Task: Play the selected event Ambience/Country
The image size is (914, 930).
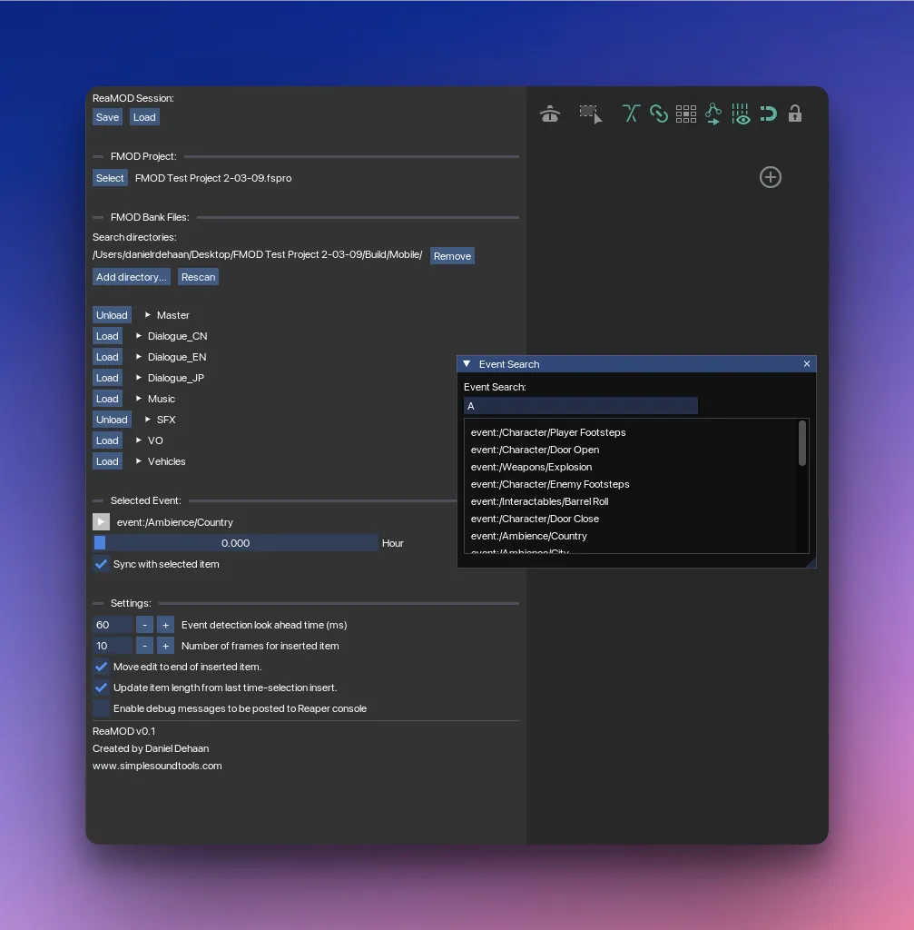Action: [x=101, y=522]
